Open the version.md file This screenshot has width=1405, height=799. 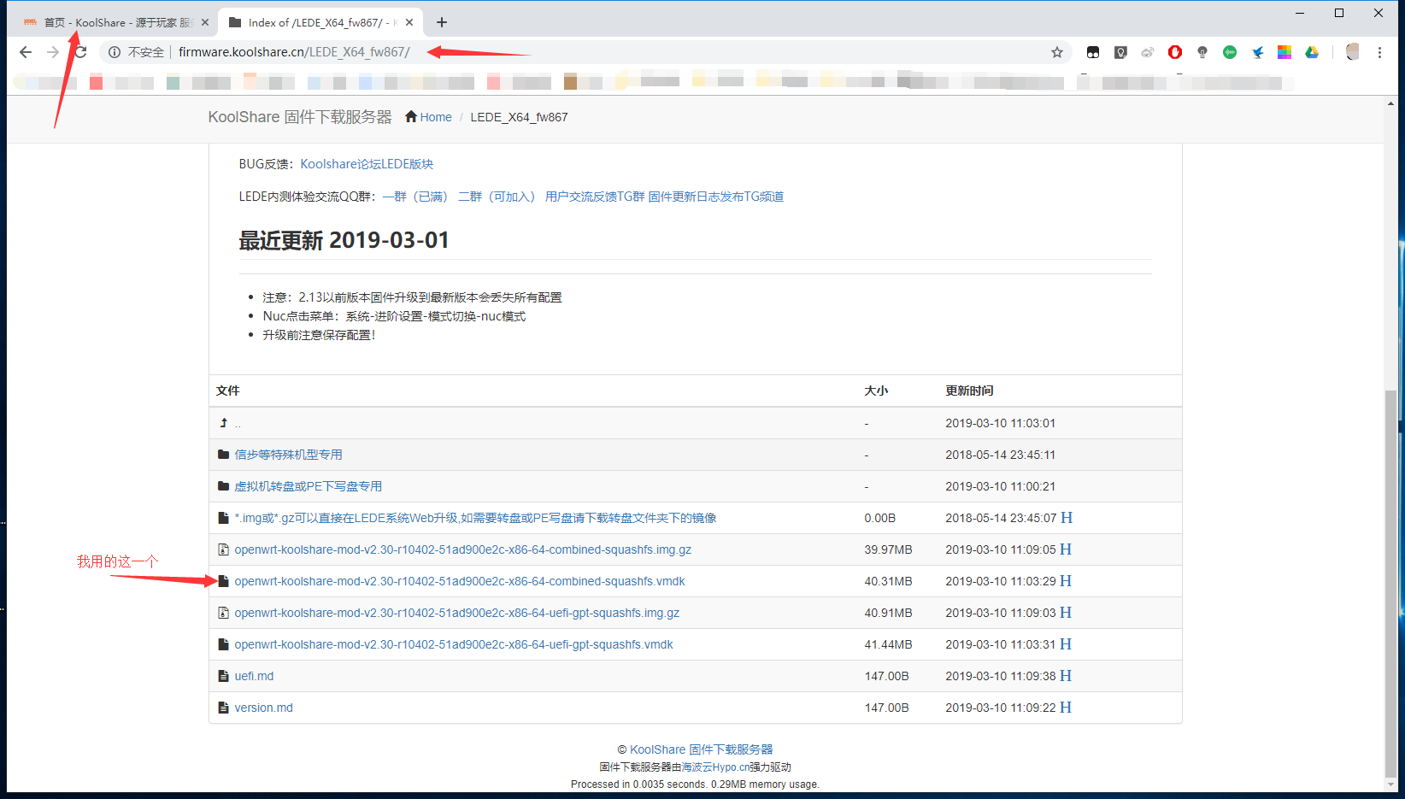coord(263,708)
